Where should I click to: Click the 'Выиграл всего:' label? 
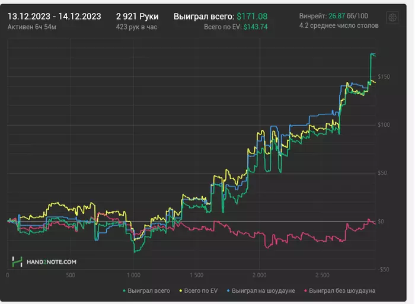(204, 17)
